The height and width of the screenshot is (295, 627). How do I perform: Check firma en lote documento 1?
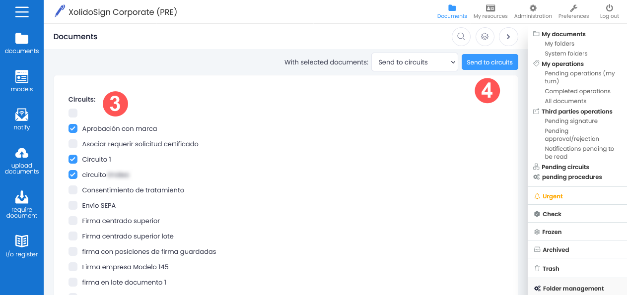click(73, 282)
